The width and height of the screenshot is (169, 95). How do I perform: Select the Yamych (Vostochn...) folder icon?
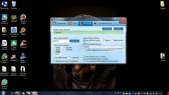[14, 71]
